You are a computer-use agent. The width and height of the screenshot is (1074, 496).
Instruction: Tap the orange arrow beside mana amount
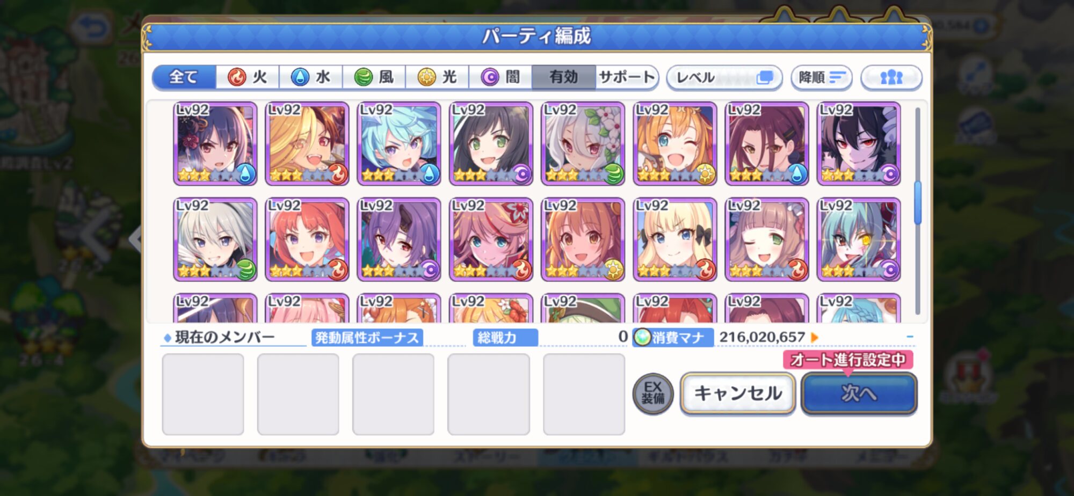point(815,338)
